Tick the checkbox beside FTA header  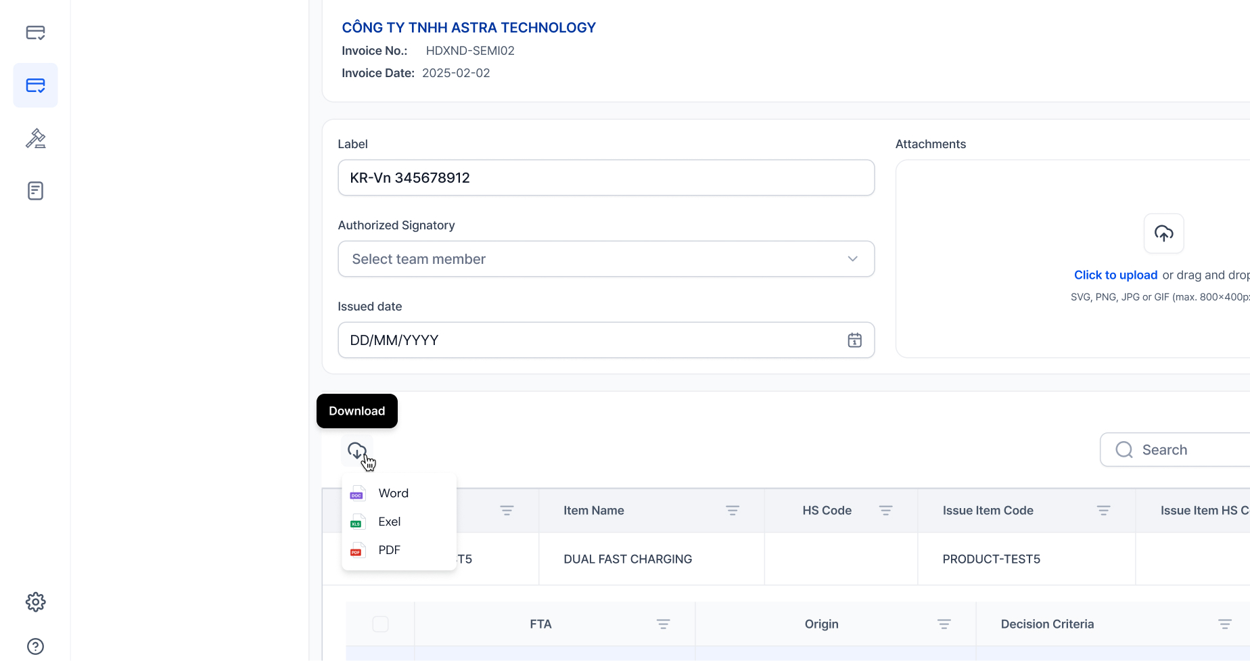[380, 624]
